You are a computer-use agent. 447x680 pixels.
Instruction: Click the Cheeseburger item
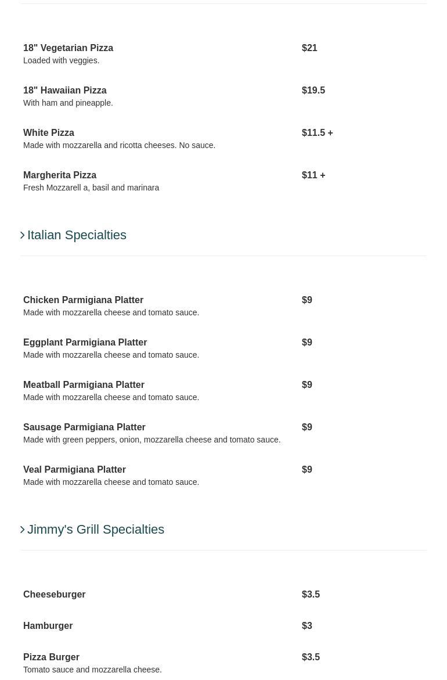tap(54, 595)
